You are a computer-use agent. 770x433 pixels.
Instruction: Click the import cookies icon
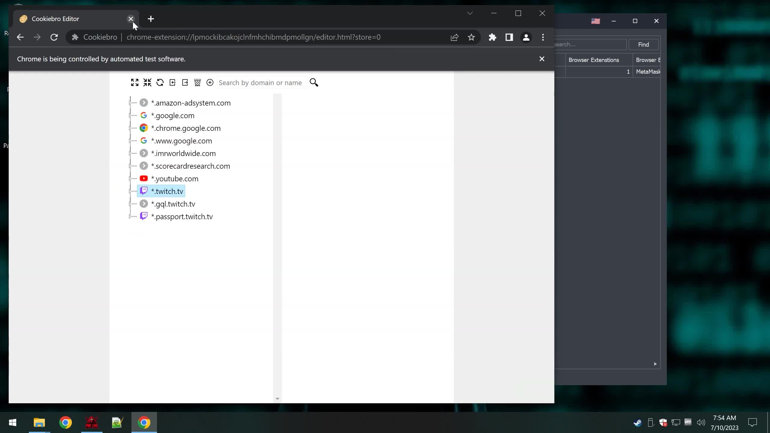(x=173, y=82)
